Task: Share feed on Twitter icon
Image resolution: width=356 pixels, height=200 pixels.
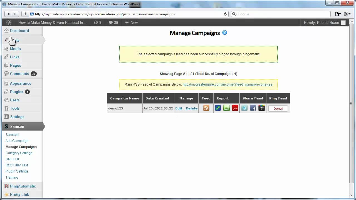Action: 244,108
